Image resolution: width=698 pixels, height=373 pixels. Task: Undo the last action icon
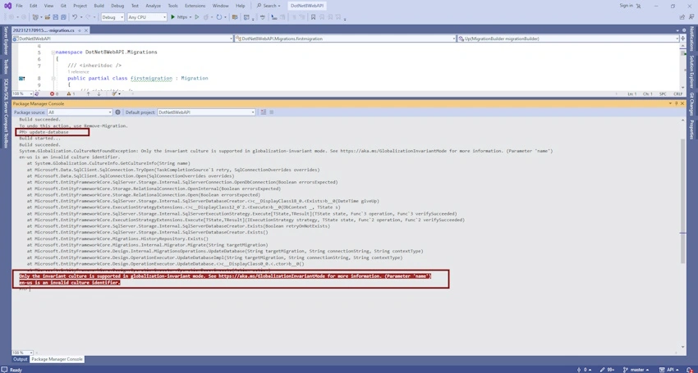[x=75, y=17]
